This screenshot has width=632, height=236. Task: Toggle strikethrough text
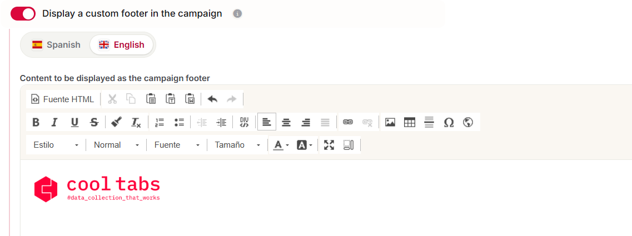tap(94, 122)
